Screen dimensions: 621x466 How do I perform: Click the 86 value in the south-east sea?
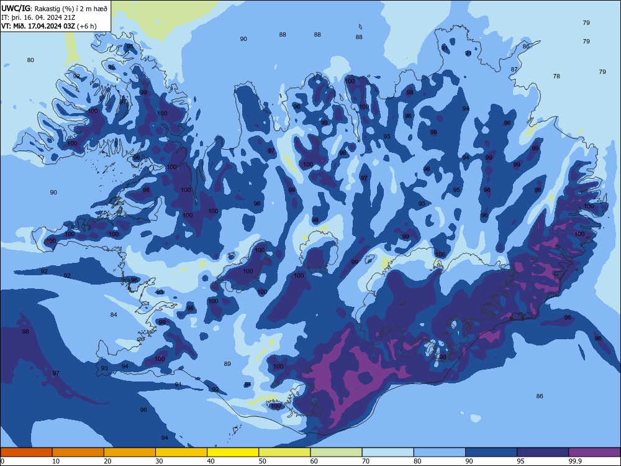(540, 396)
